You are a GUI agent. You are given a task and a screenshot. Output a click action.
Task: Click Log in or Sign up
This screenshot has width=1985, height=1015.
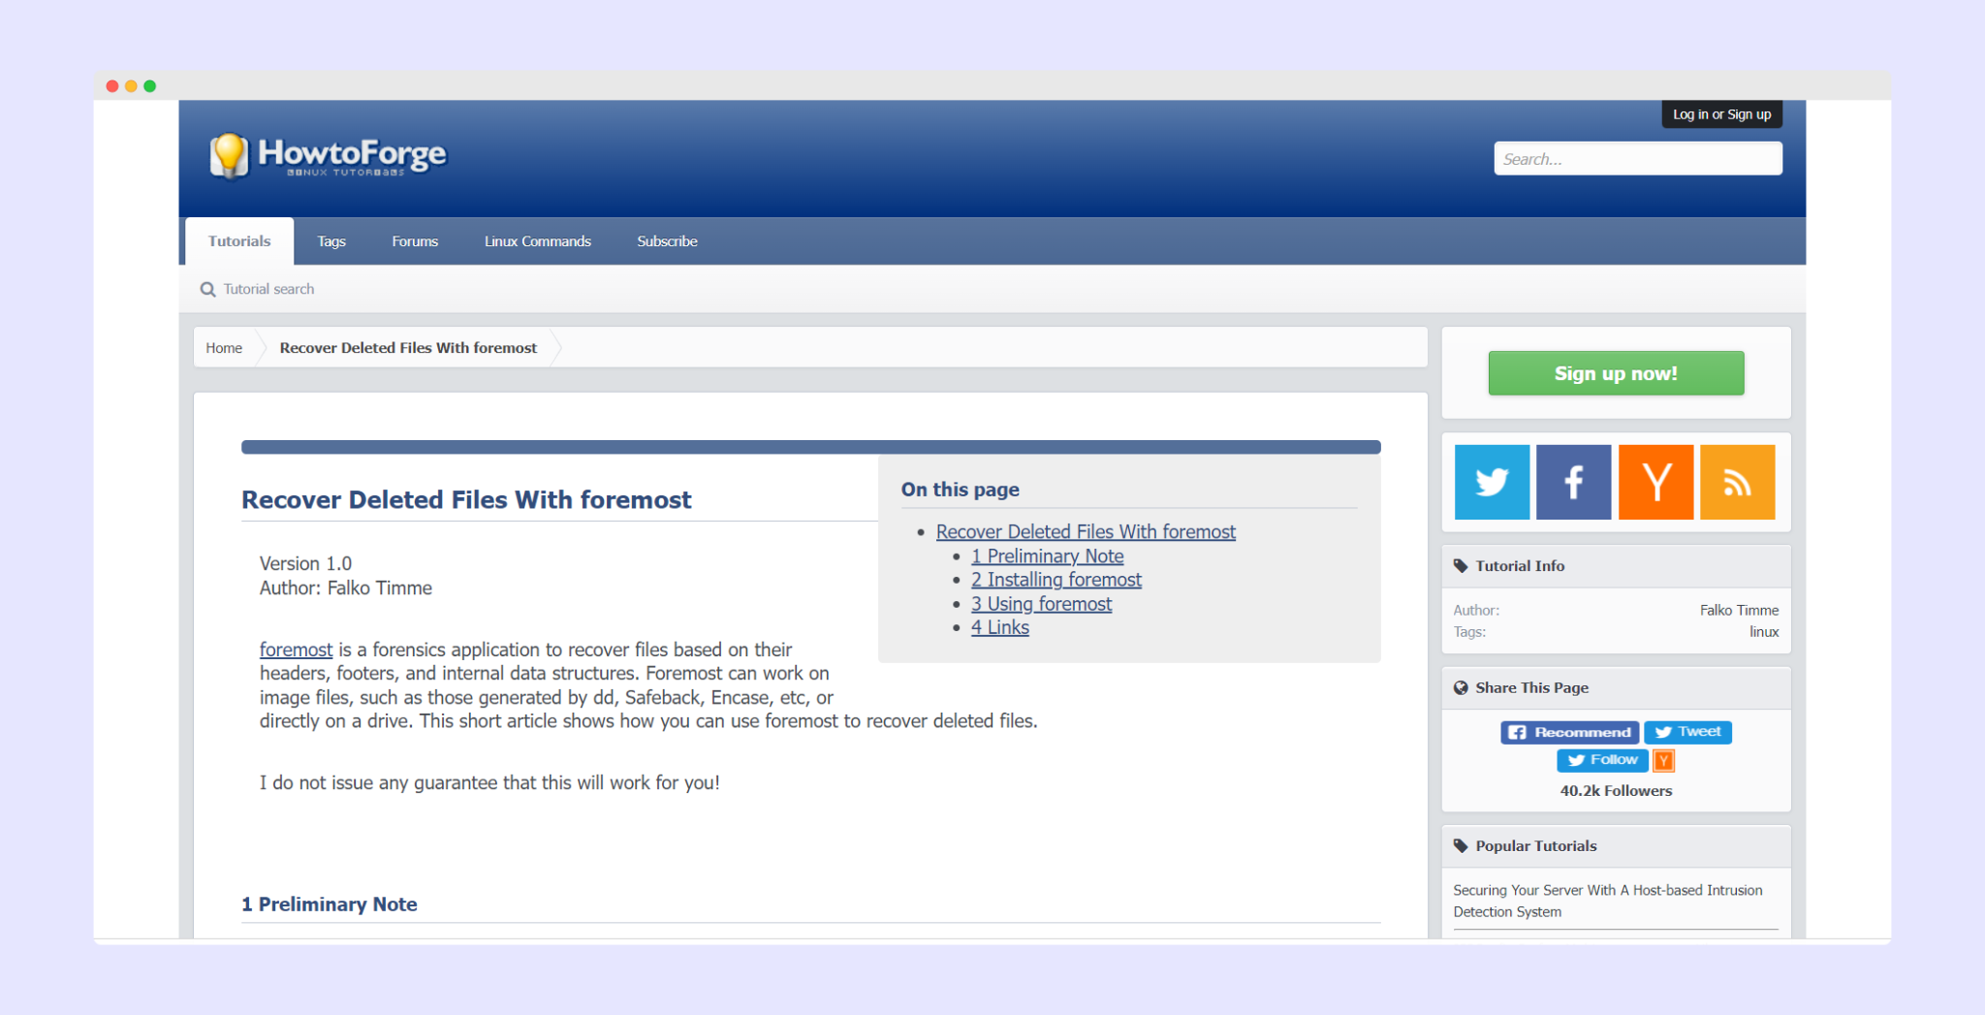coord(1720,114)
